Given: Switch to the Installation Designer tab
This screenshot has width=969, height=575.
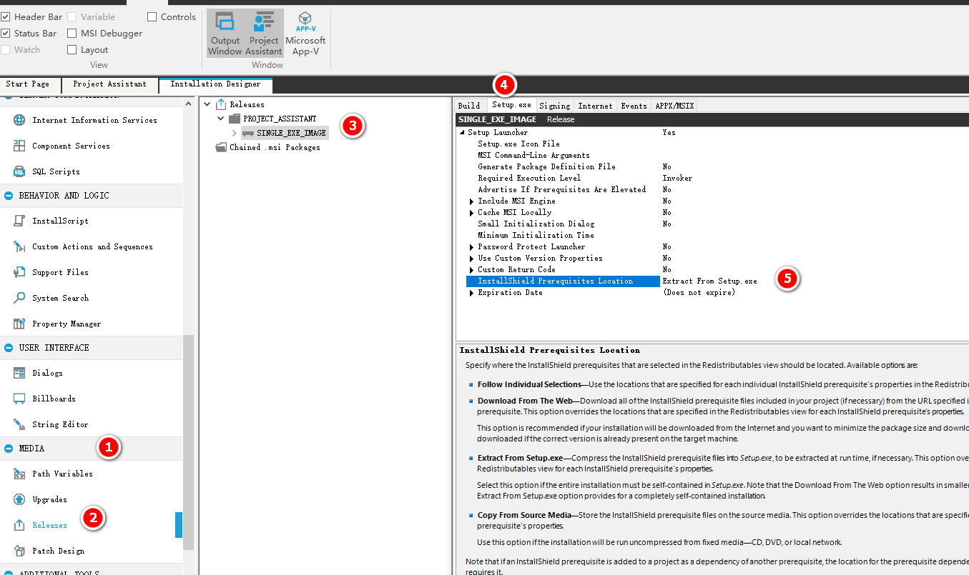Looking at the screenshot, I should [x=215, y=84].
